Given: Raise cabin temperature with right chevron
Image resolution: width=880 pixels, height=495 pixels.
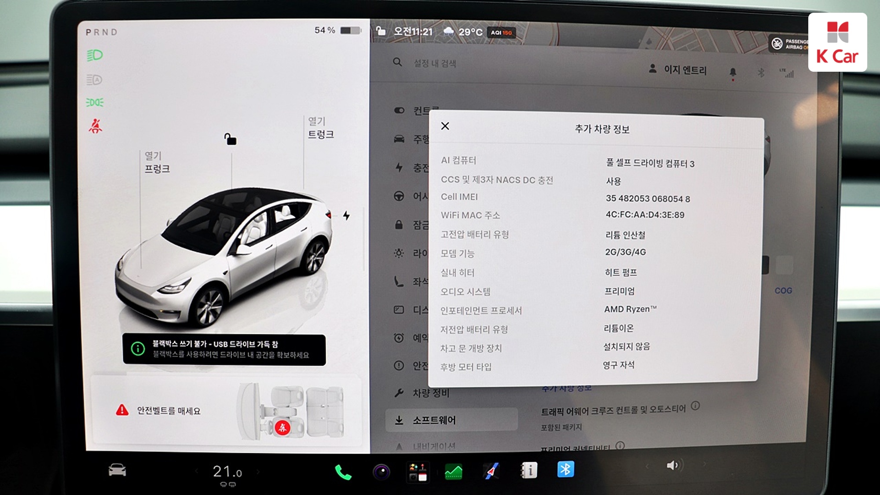Looking at the screenshot, I should tap(258, 472).
